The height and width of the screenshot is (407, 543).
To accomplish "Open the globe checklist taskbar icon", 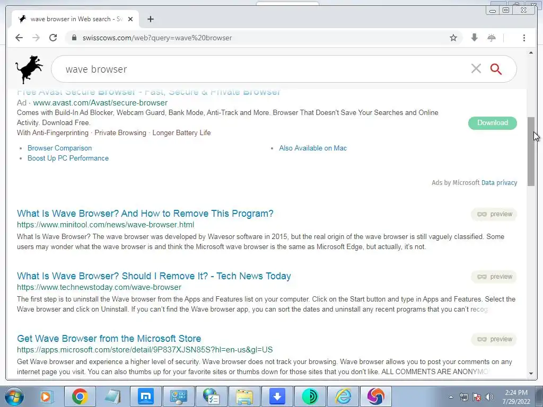I will tap(211, 396).
